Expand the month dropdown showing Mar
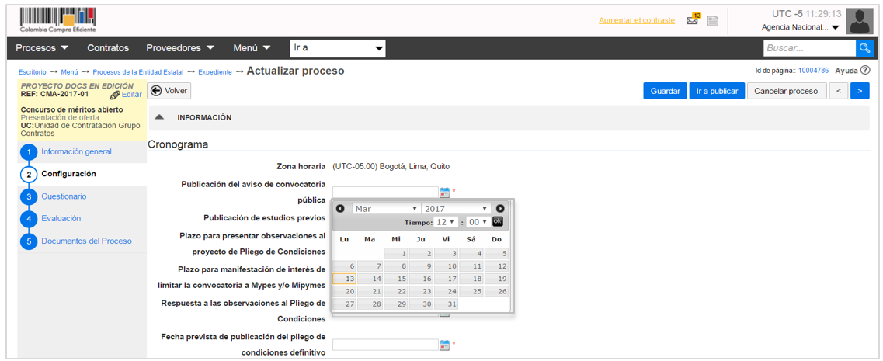The height and width of the screenshot is (361, 883). pos(386,209)
